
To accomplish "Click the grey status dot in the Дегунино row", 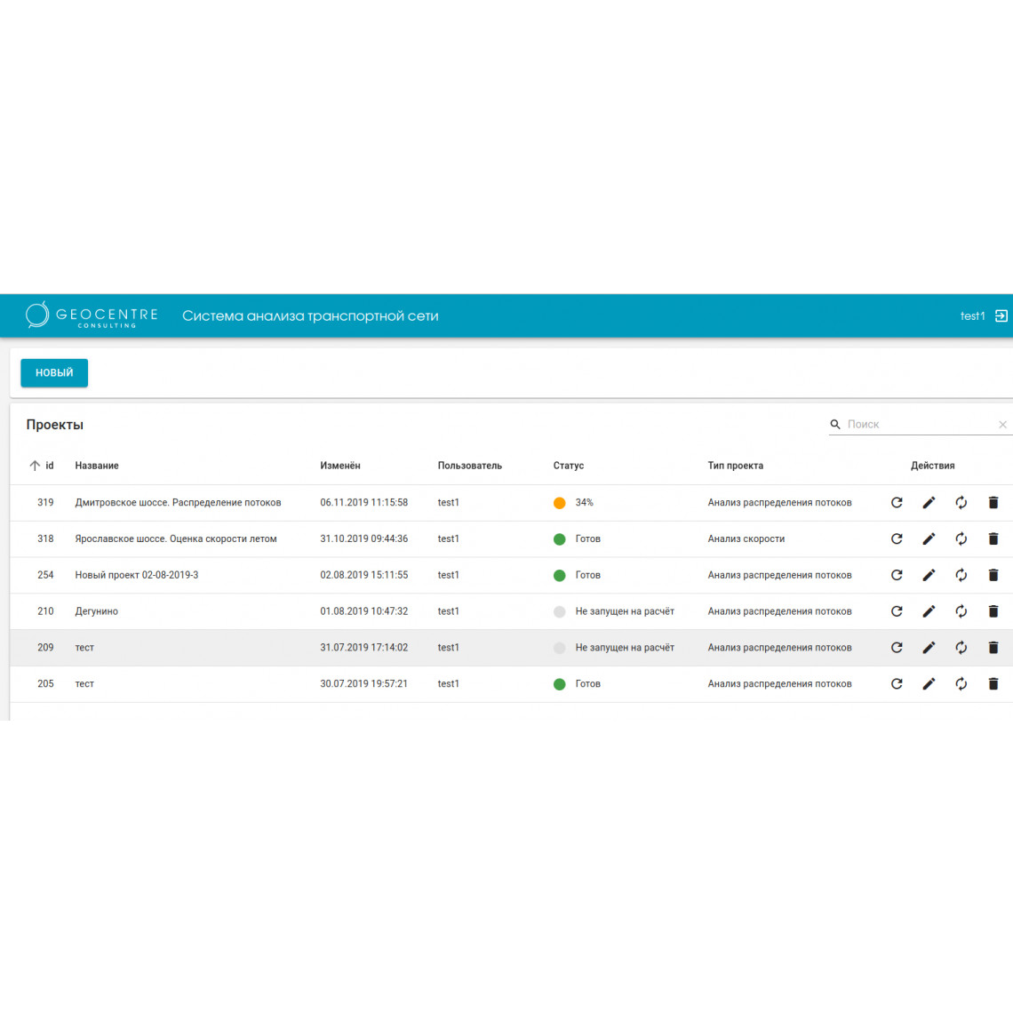I will click(560, 612).
